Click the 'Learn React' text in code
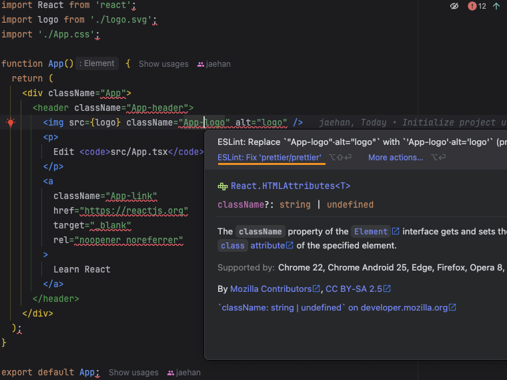Viewport: 507px width, 380px height. click(82, 269)
